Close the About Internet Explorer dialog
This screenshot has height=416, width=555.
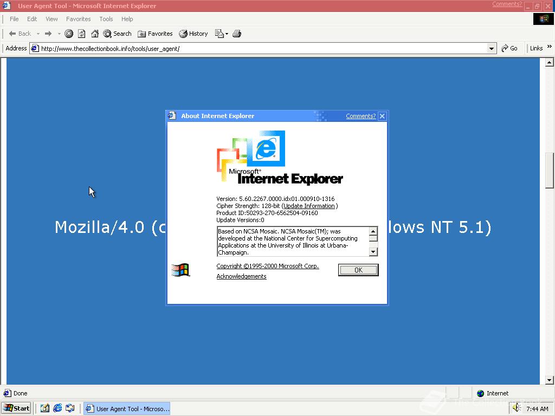(382, 116)
